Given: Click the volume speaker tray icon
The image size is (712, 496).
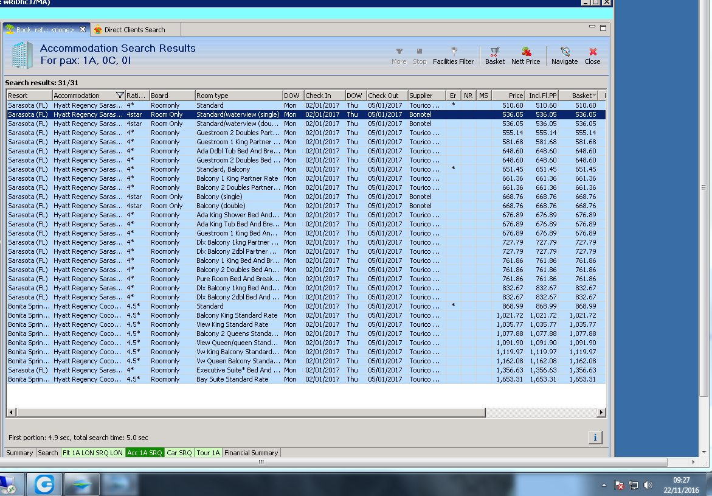Looking at the screenshot, I should click(648, 485).
